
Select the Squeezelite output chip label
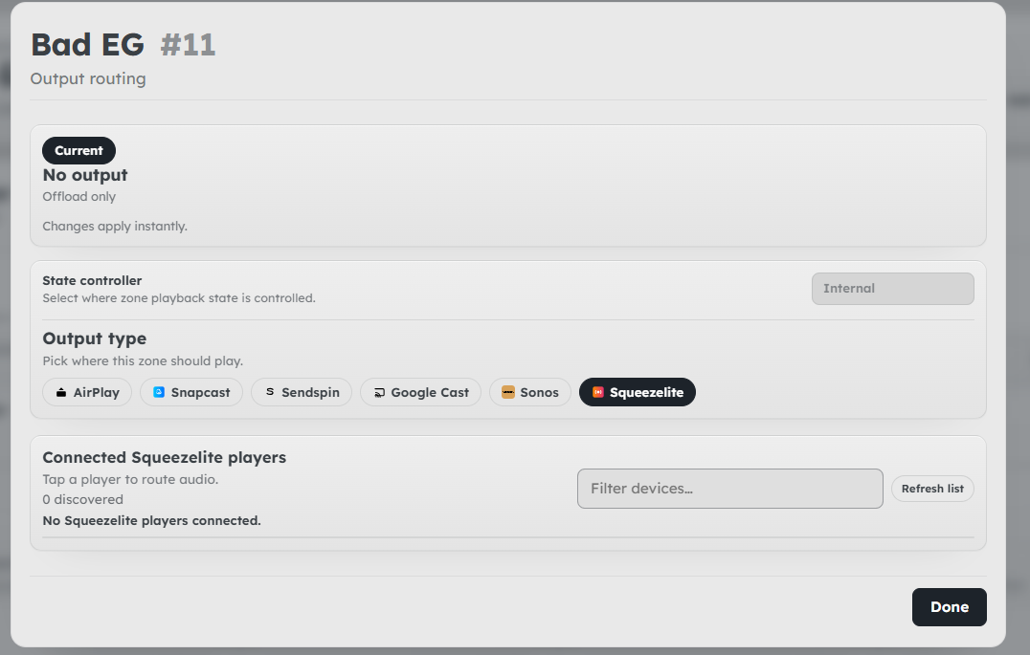[646, 392]
